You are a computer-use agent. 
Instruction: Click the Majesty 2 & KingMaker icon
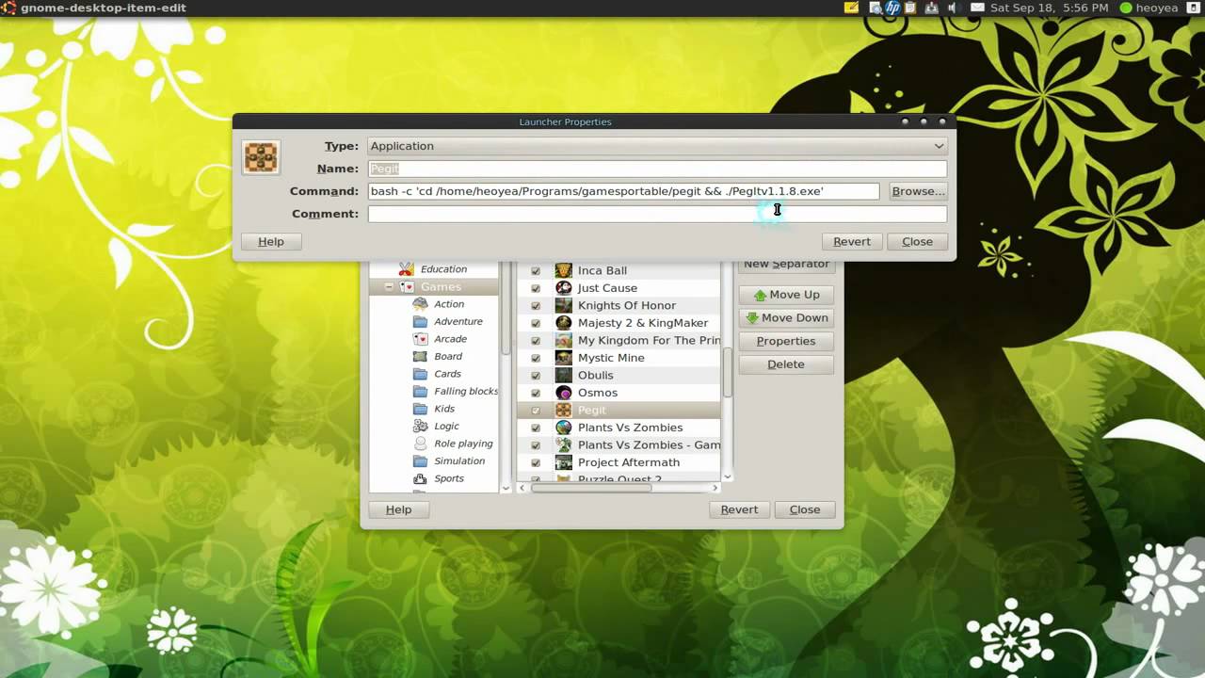coord(563,323)
